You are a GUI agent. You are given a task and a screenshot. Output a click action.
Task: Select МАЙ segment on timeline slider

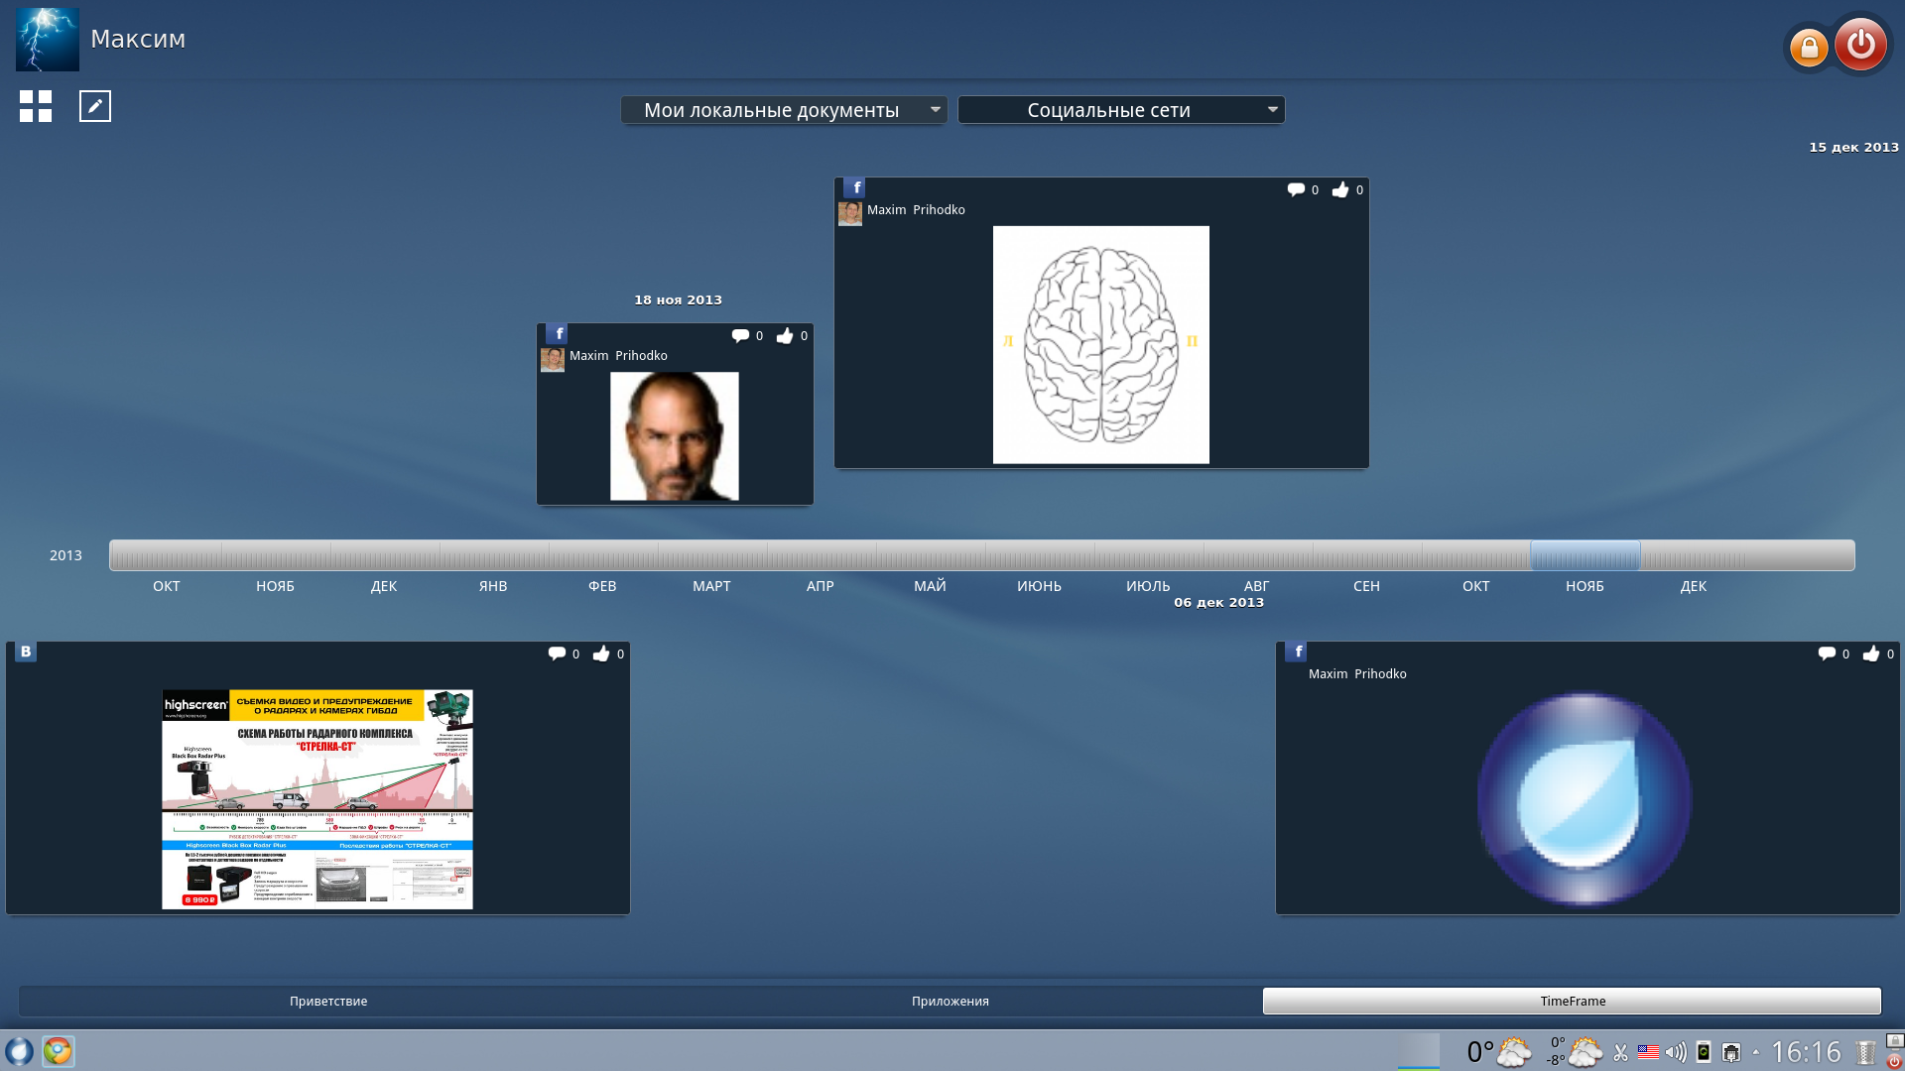tap(930, 555)
